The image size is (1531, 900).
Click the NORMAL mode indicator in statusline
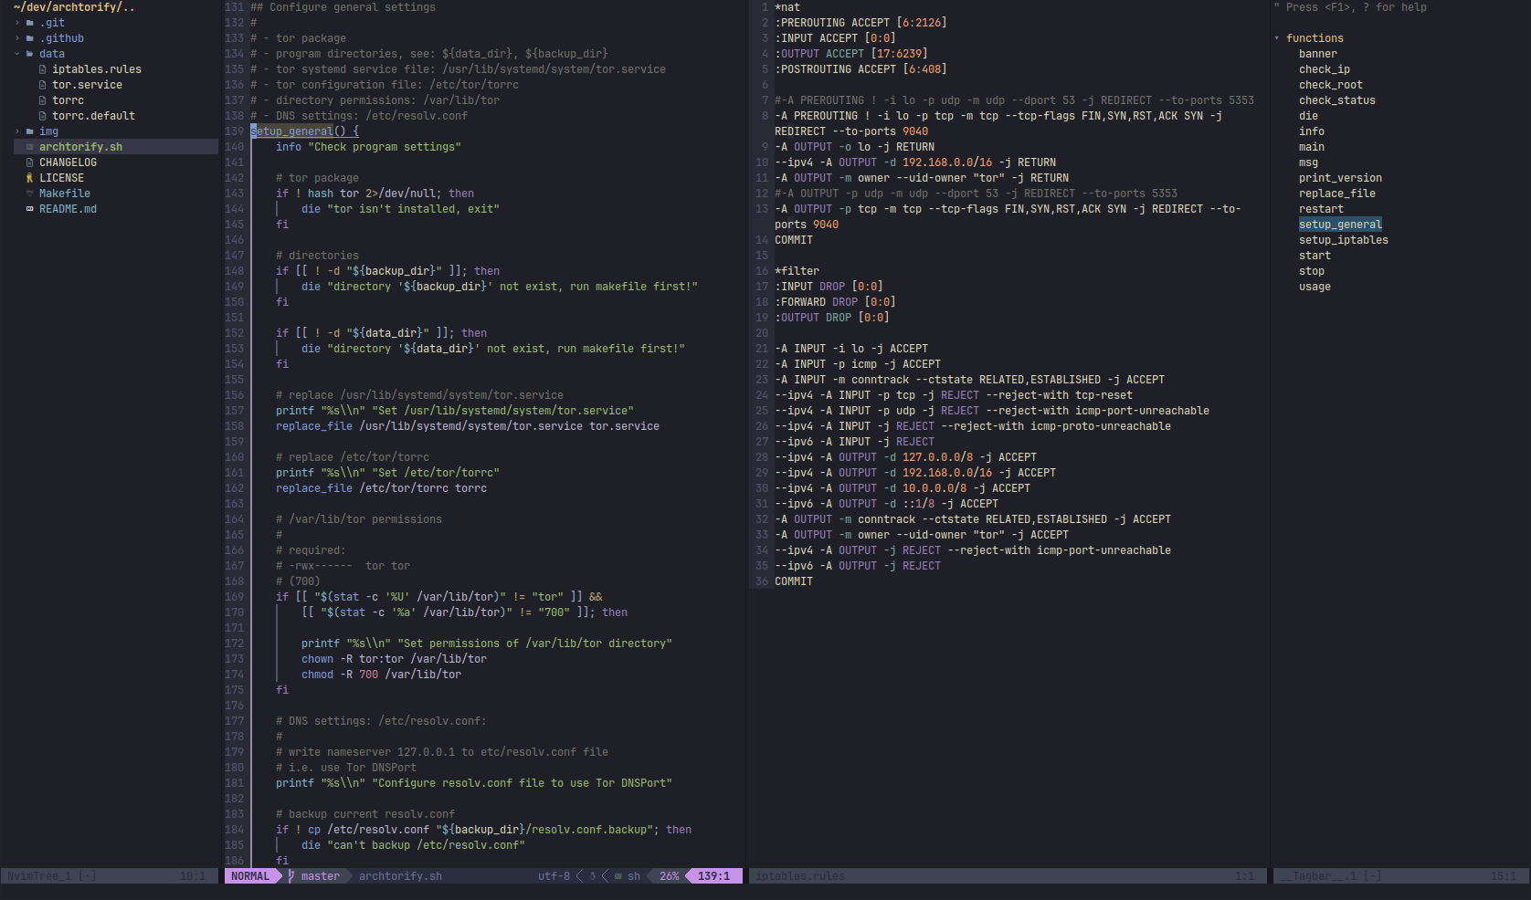coord(250,876)
